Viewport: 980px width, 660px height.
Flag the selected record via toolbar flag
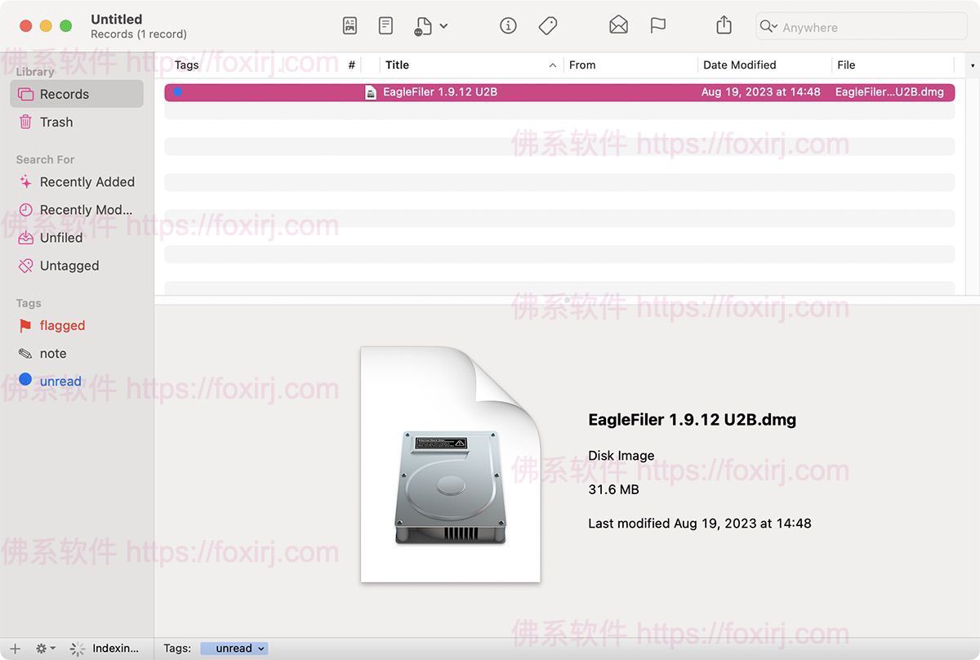[x=658, y=25]
